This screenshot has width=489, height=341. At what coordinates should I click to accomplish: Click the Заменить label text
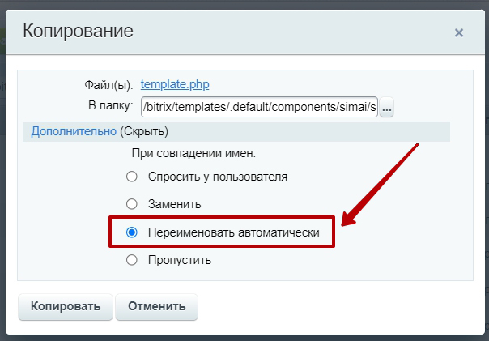[x=174, y=204]
